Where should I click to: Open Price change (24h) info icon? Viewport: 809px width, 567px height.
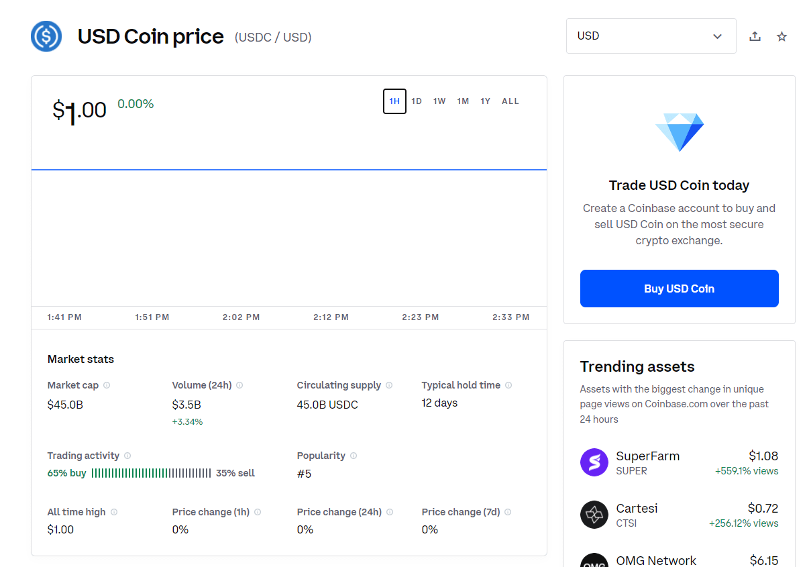pos(390,512)
